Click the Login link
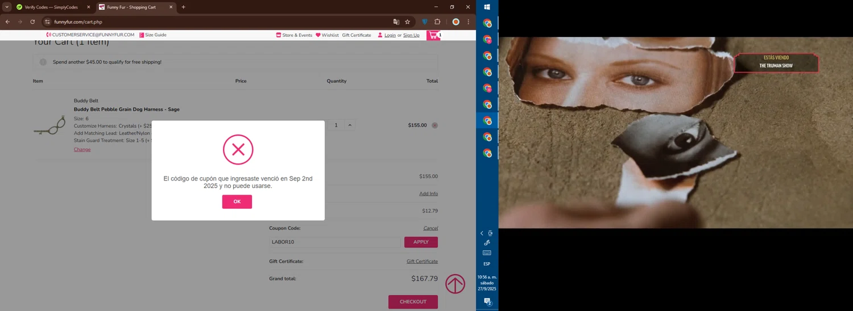The width and height of the screenshot is (853, 311). (x=390, y=35)
